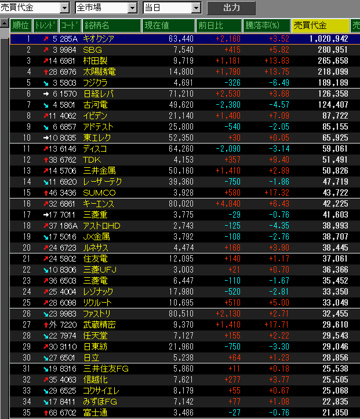Click the highlighted 売買代金 column header

321,25
